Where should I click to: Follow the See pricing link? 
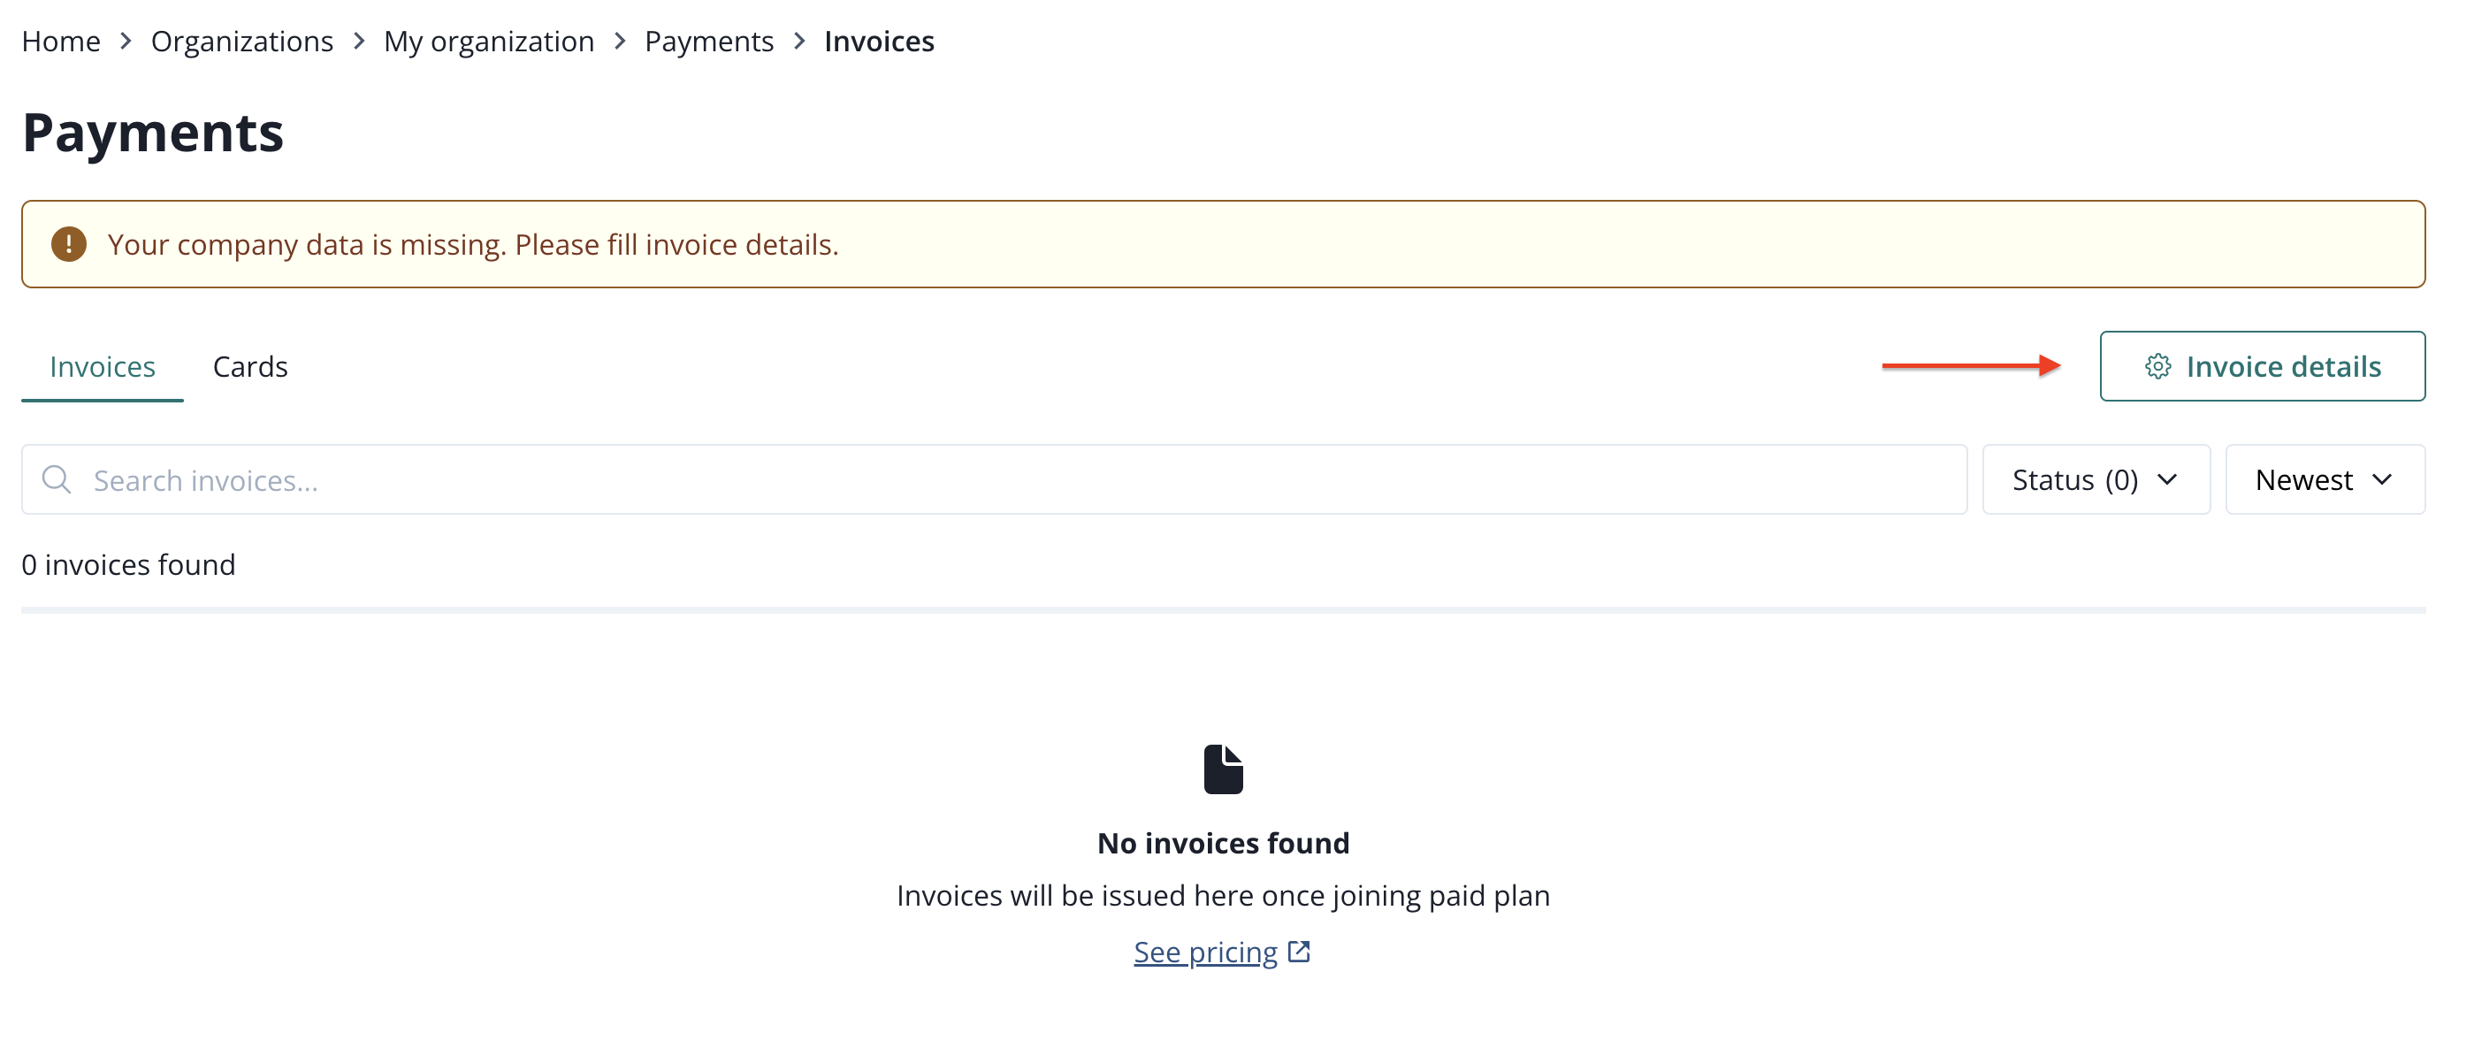click(1204, 952)
